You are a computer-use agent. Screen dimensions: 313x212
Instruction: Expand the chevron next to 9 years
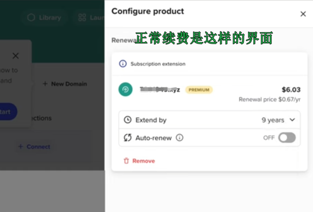pyautogui.click(x=292, y=120)
